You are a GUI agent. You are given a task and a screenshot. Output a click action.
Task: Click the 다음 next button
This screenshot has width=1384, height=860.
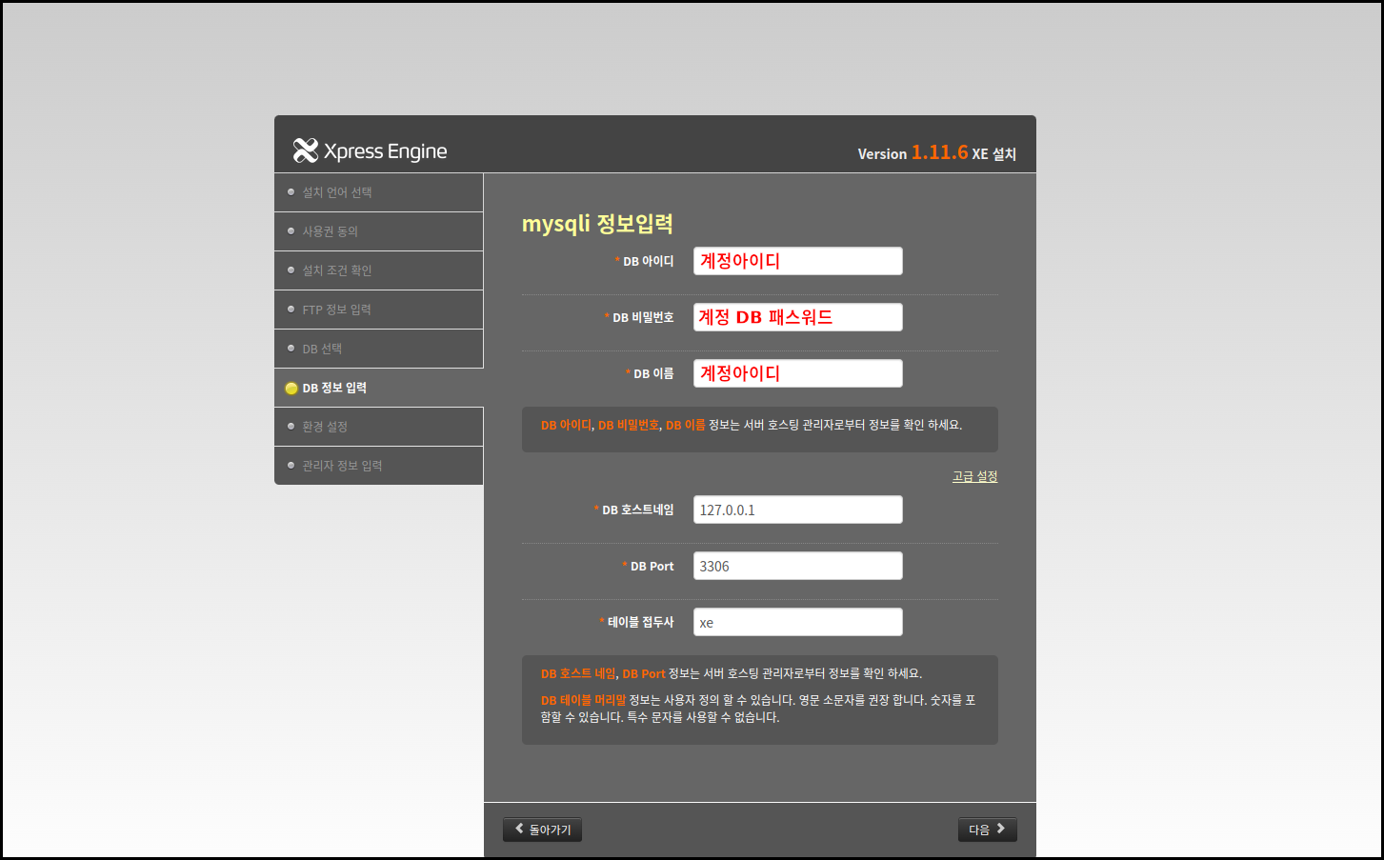coord(987,830)
